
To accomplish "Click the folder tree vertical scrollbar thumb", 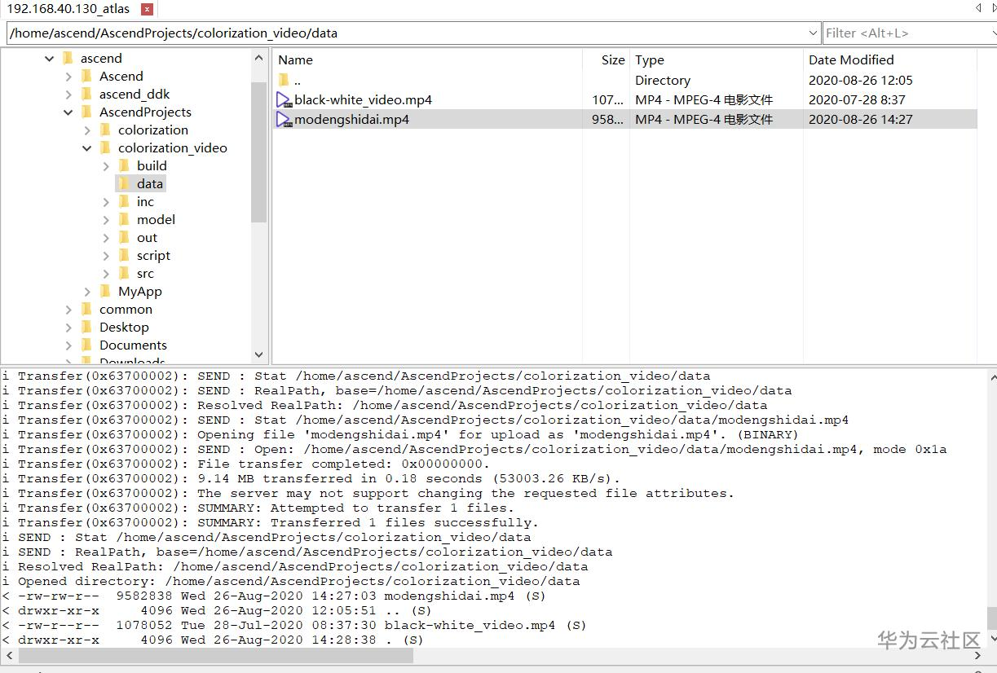I will (259, 151).
